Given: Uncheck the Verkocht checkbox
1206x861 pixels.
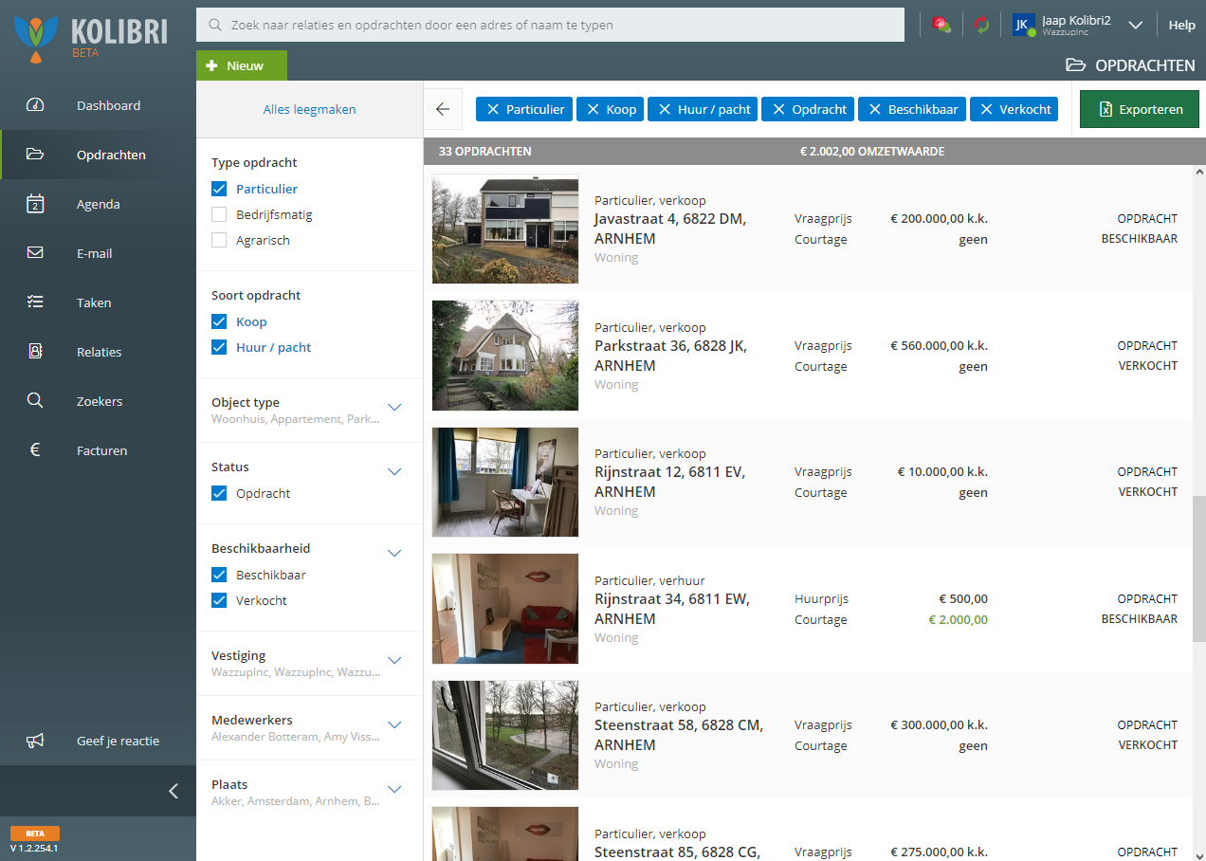Looking at the screenshot, I should (x=219, y=600).
